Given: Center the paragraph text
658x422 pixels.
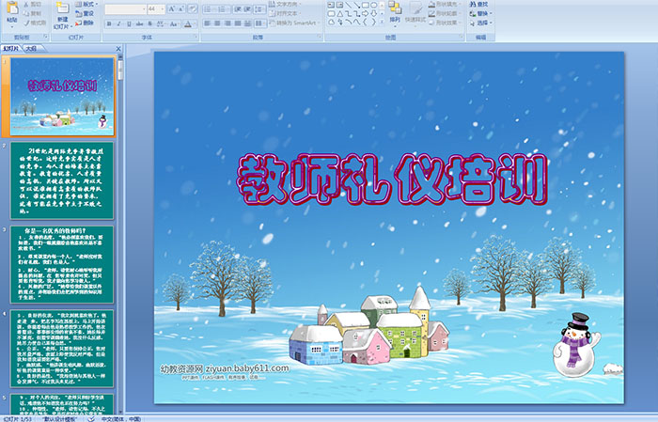Looking at the screenshot, I should pyautogui.click(x=217, y=23).
